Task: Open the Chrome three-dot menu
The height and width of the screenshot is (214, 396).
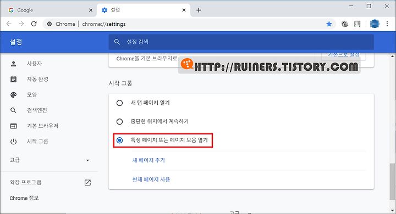Action: [x=387, y=24]
